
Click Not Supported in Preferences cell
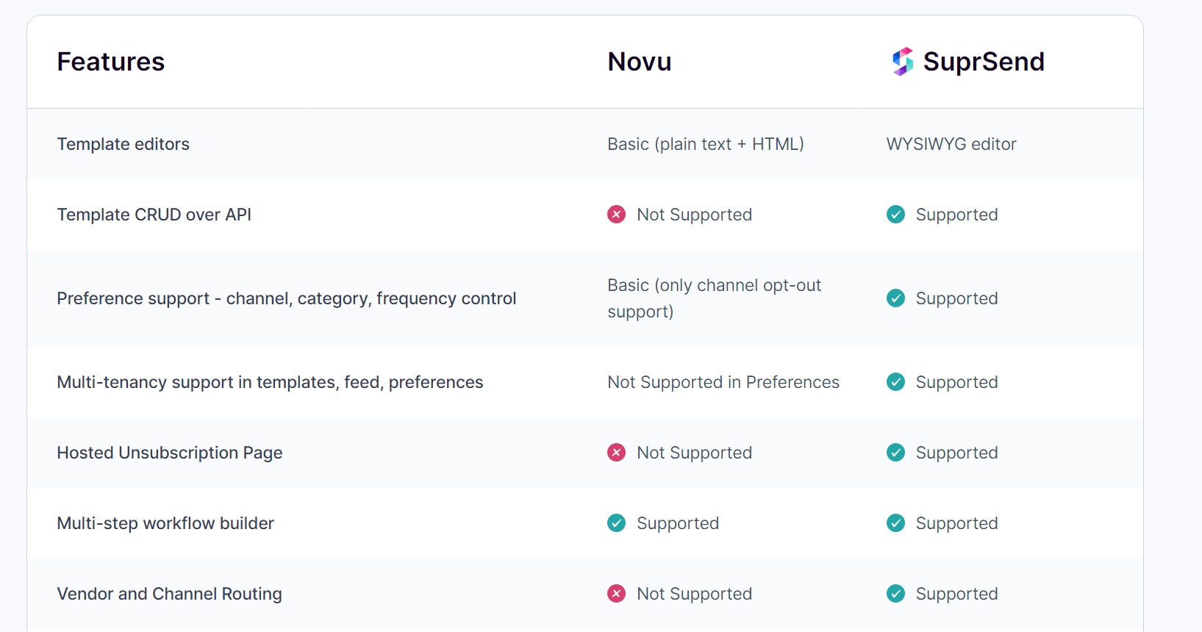click(x=723, y=382)
